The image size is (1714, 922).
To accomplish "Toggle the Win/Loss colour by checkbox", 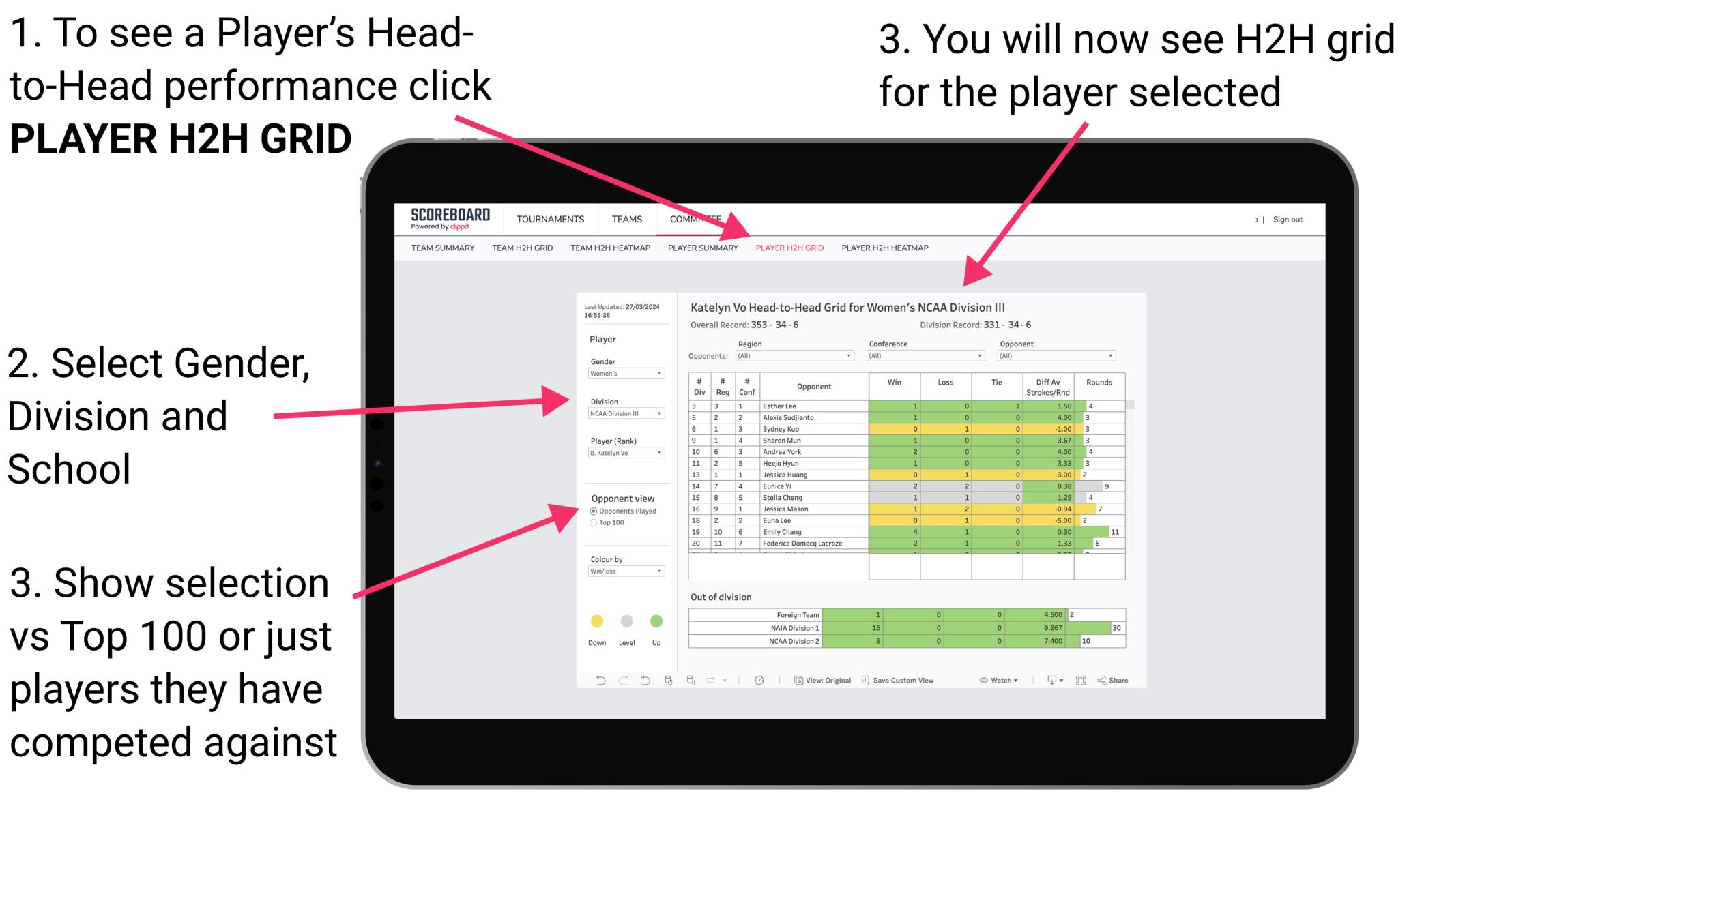I will (x=624, y=575).
